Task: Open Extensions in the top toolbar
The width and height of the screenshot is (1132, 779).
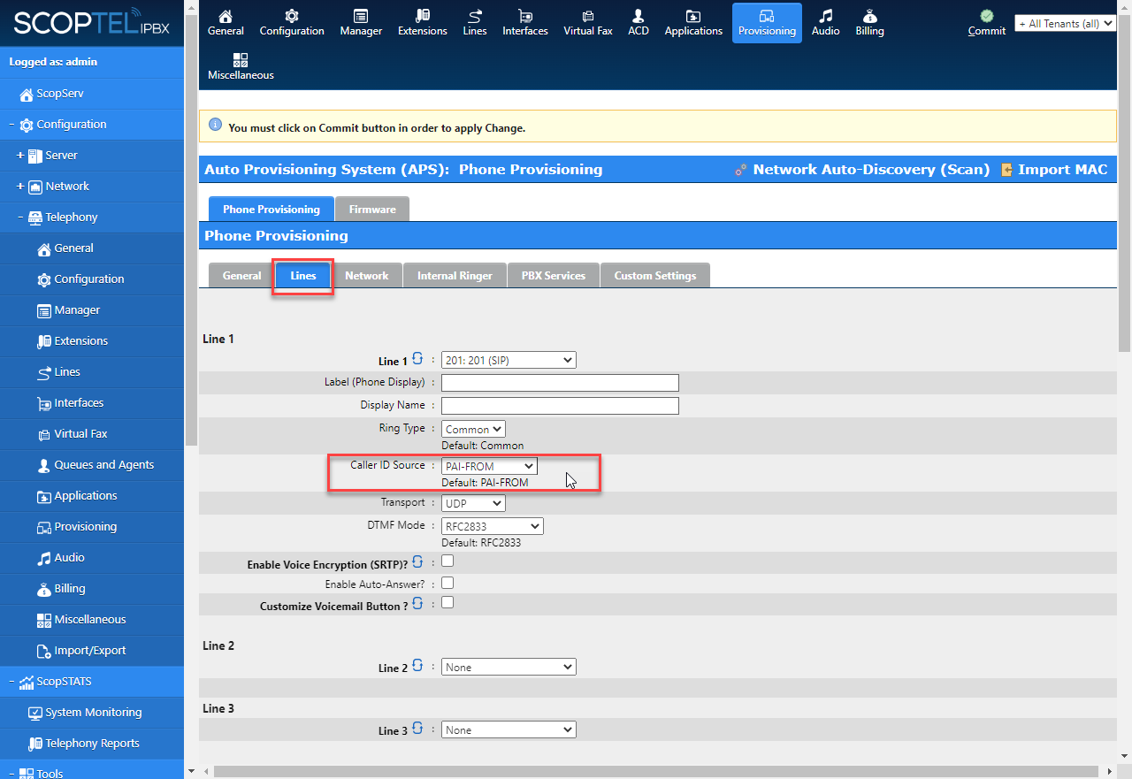Action: coord(423,23)
